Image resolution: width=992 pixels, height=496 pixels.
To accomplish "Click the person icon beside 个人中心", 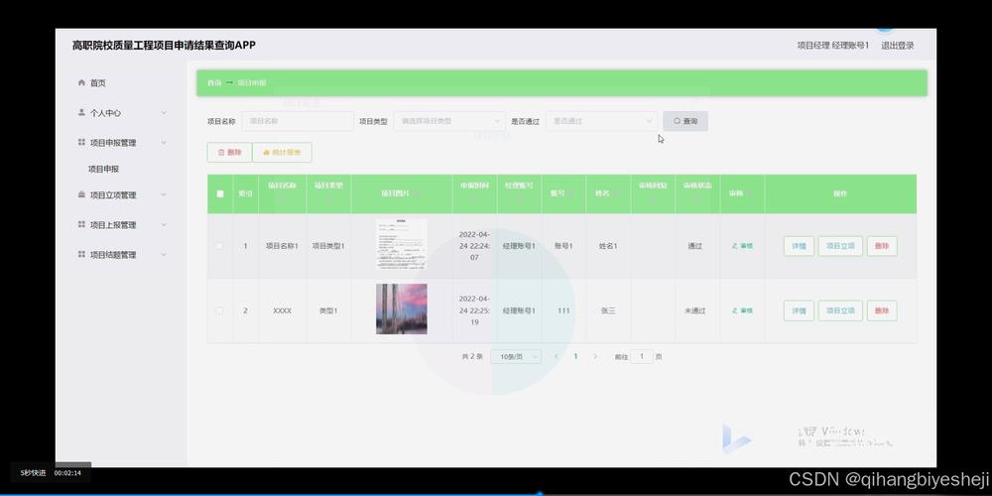I will 81,113.
